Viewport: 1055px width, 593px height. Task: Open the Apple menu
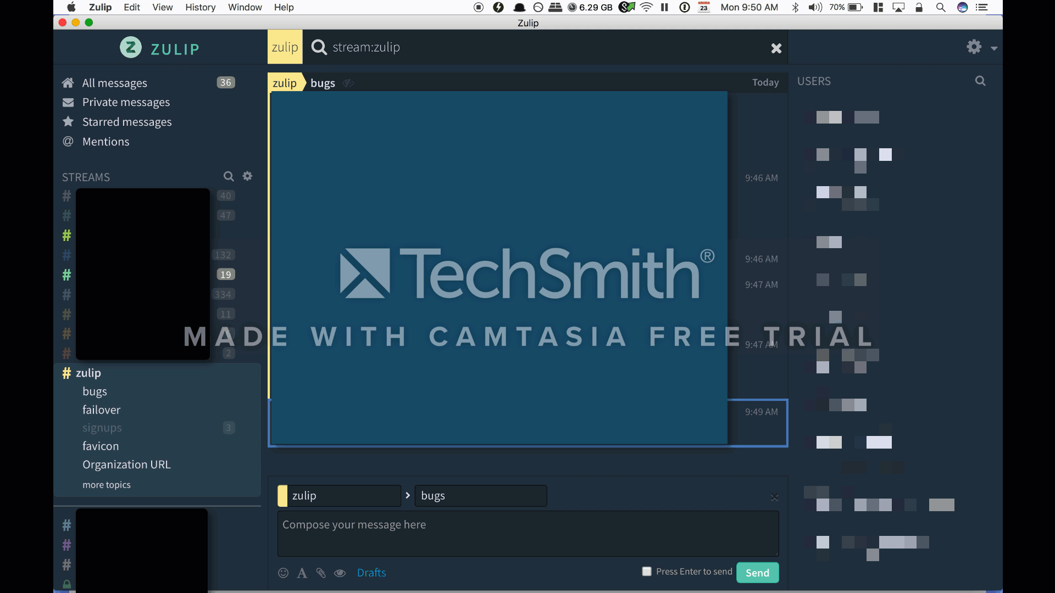click(71, 7)
